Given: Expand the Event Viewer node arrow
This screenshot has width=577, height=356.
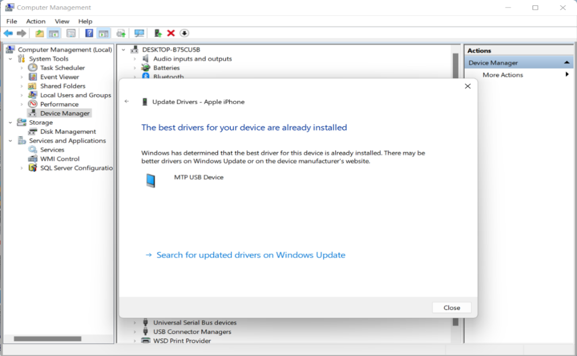Looking at the screenshot, I should click(x=21, y=77).
